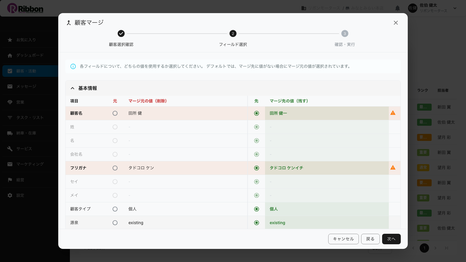The image size is (466, 262).
Task: Open メッセージ in the sidebar
Action: (30, 86)
